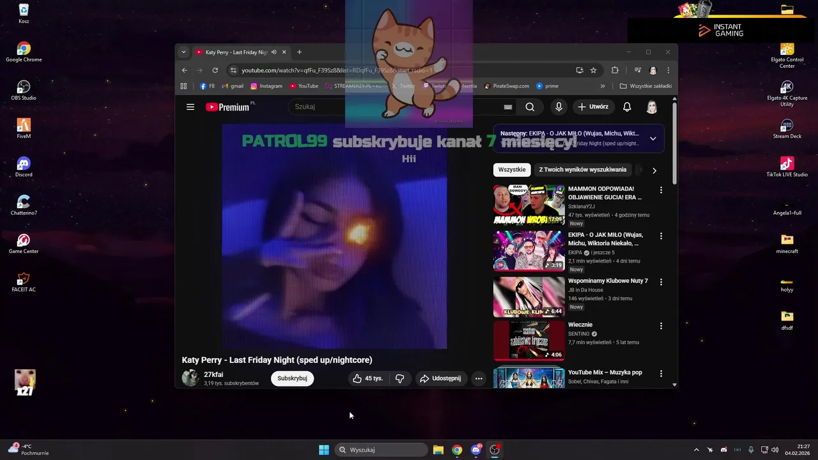Open the prime bookmark
818x460 pixels.
pyautogui.click(x=548, y=86)
